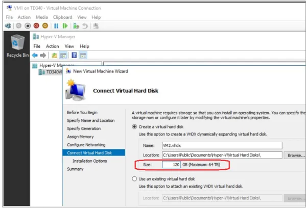This screenshot has height=208, width=307.
Task: Click the New Virtual Machine Wizard title icon
Action: coord(68,71)
